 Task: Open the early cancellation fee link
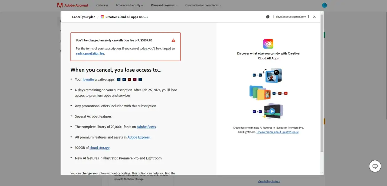pos(90,53)
